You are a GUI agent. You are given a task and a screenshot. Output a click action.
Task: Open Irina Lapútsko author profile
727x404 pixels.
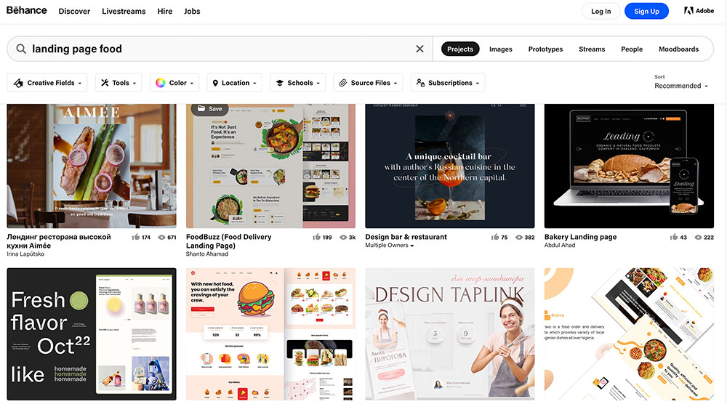(25, 254)
